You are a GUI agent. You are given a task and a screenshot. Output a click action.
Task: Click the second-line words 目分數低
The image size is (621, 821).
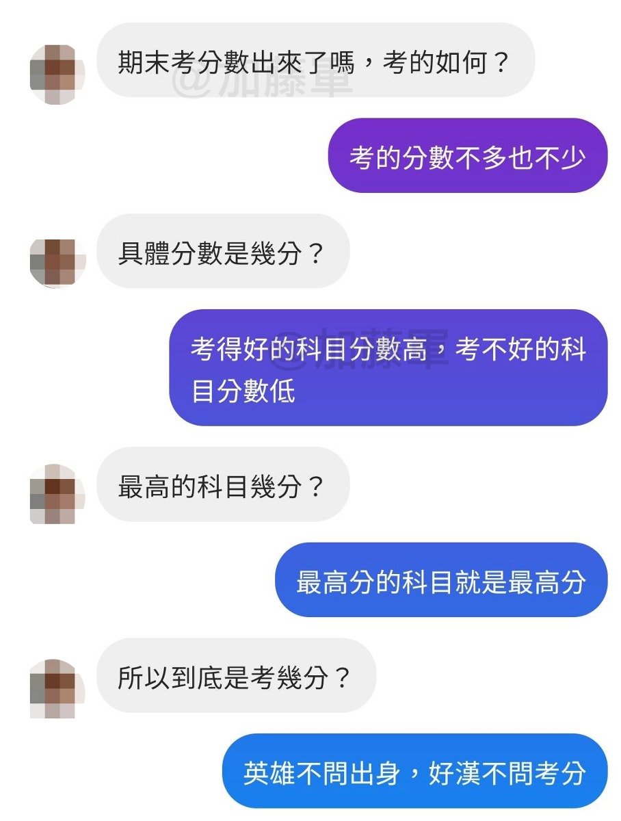[x=243, y=393]
